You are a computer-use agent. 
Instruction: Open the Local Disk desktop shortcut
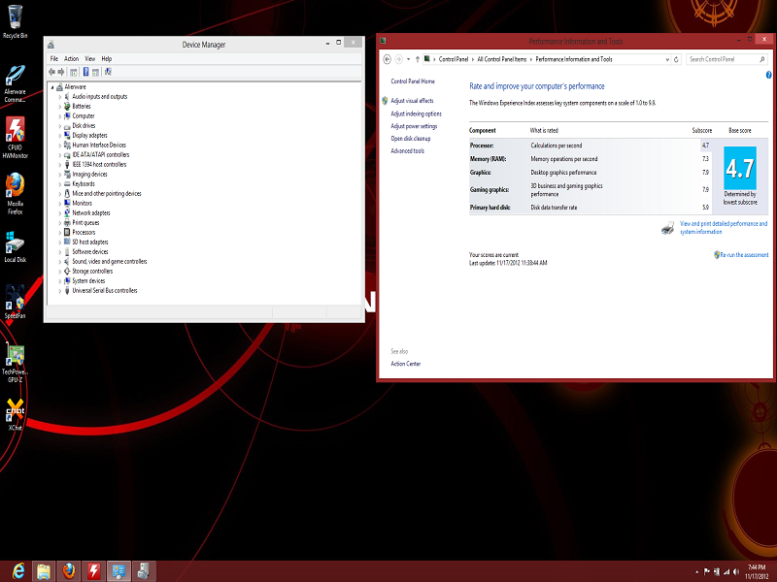[15, 247]
